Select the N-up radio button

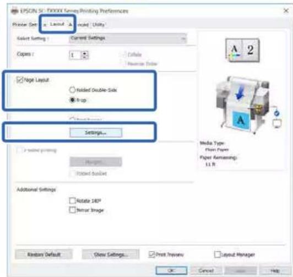[x=72, y=100]
